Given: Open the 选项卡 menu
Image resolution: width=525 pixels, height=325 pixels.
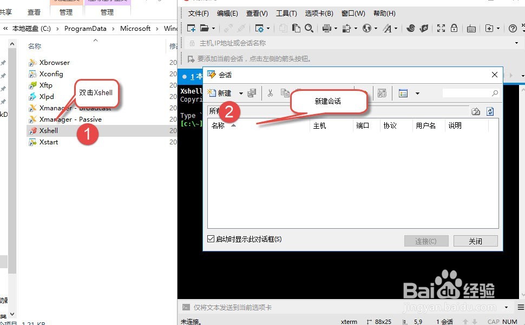Looking at the screenshot, I should (x=318, y=13).
